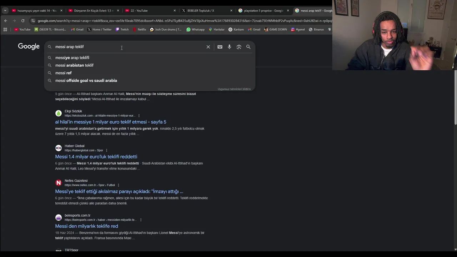Open the Home / Twitter bookmark
Viewport: 457px width, 257px height.
tap(100, 30)
